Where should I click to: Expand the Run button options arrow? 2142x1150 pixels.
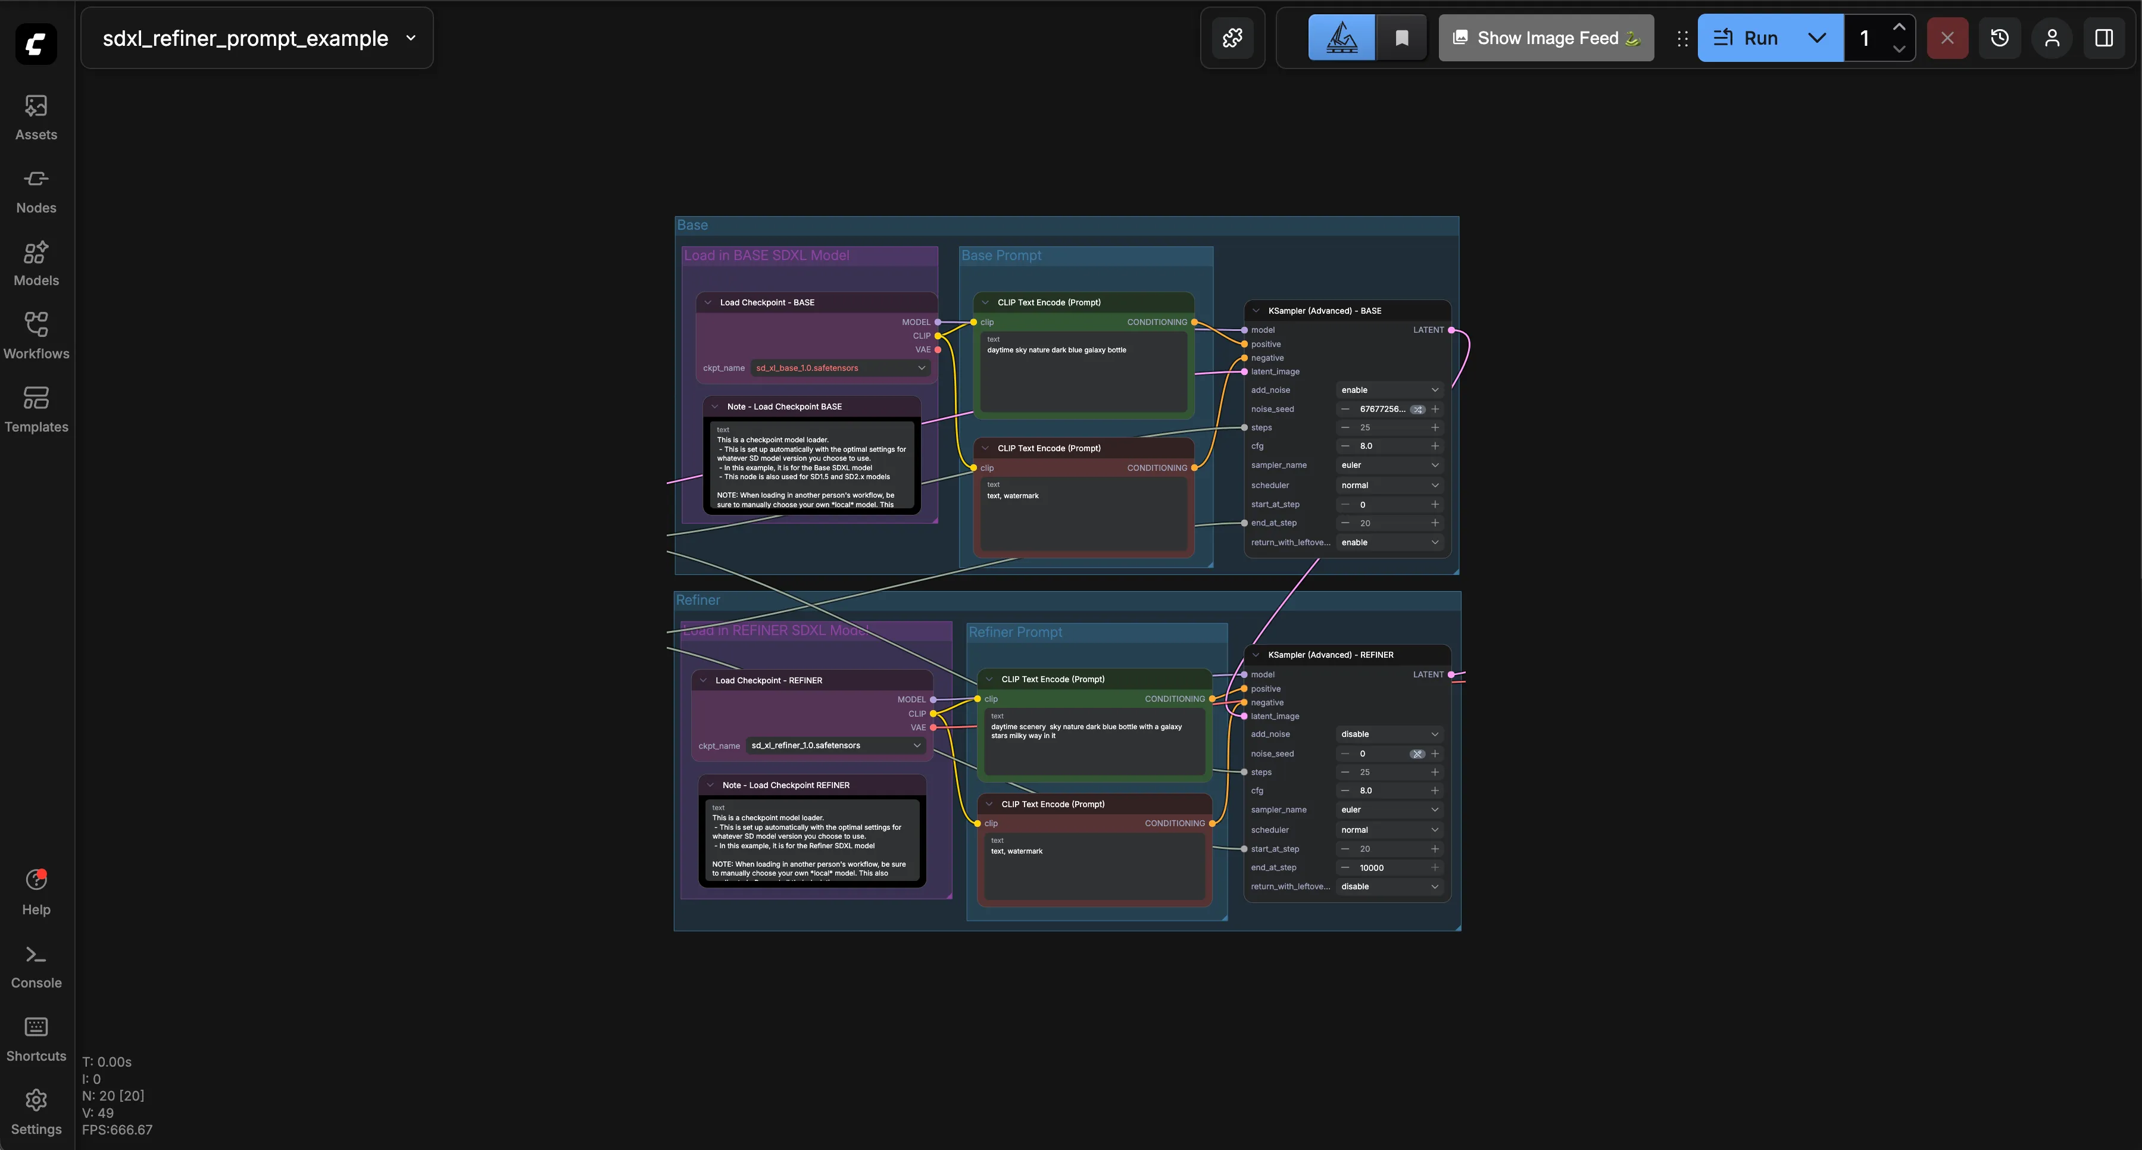[x=1817, y=38]
